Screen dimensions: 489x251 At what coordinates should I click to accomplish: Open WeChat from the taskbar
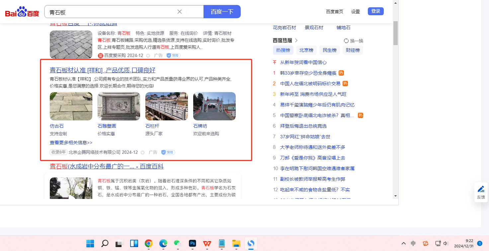click(178, 244)
